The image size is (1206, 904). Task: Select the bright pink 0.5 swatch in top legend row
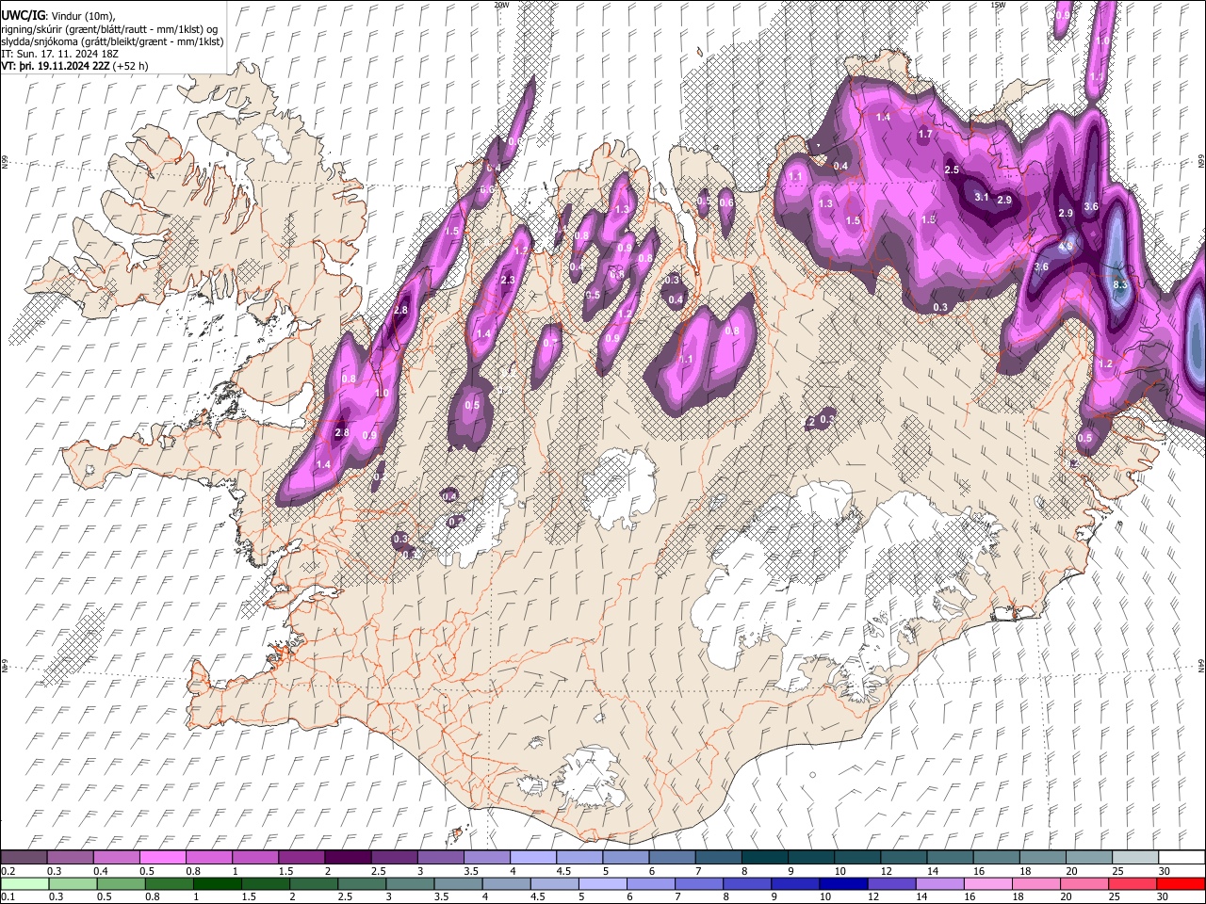[162, 858]
